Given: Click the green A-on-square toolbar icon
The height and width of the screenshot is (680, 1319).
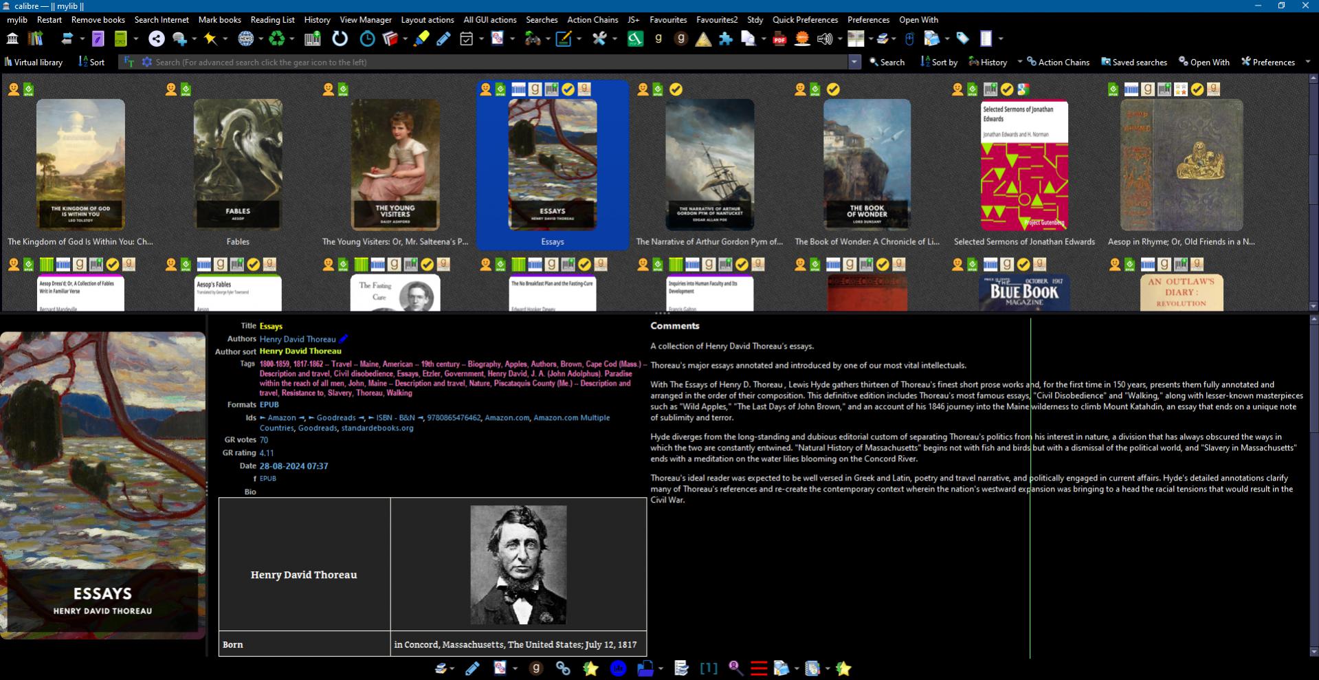Looking at the screenshot, I should pyautogui.click(x=636, y=39).
